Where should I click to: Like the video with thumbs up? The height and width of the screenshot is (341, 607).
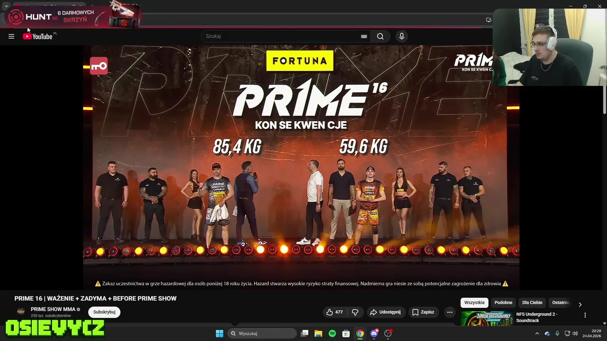pos(334,312)
